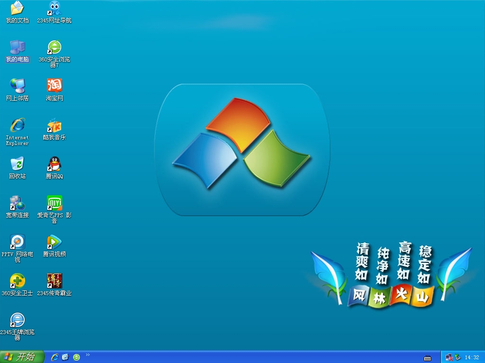
Task: Click the 开始 Start button
Action: pyautogui.click(x=22, y=357)
